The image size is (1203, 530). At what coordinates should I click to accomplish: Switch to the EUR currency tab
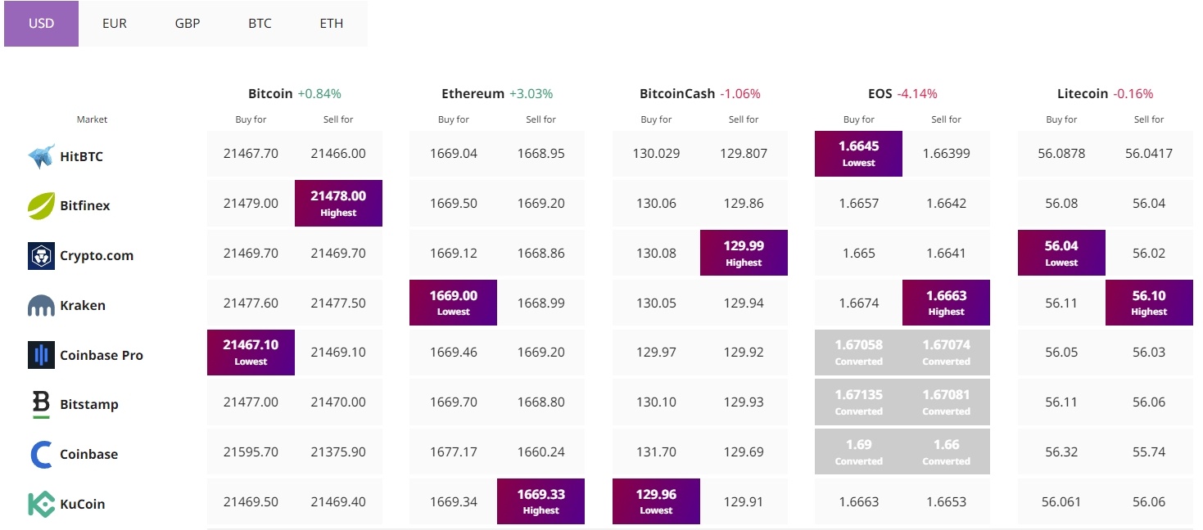click(115, 24)
